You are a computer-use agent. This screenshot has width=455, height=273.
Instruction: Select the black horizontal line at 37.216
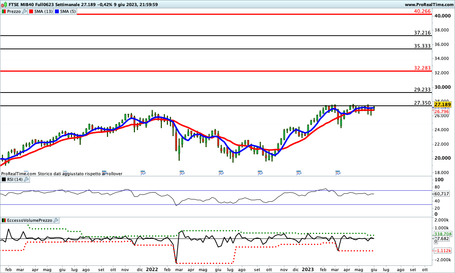coord(216,36)
